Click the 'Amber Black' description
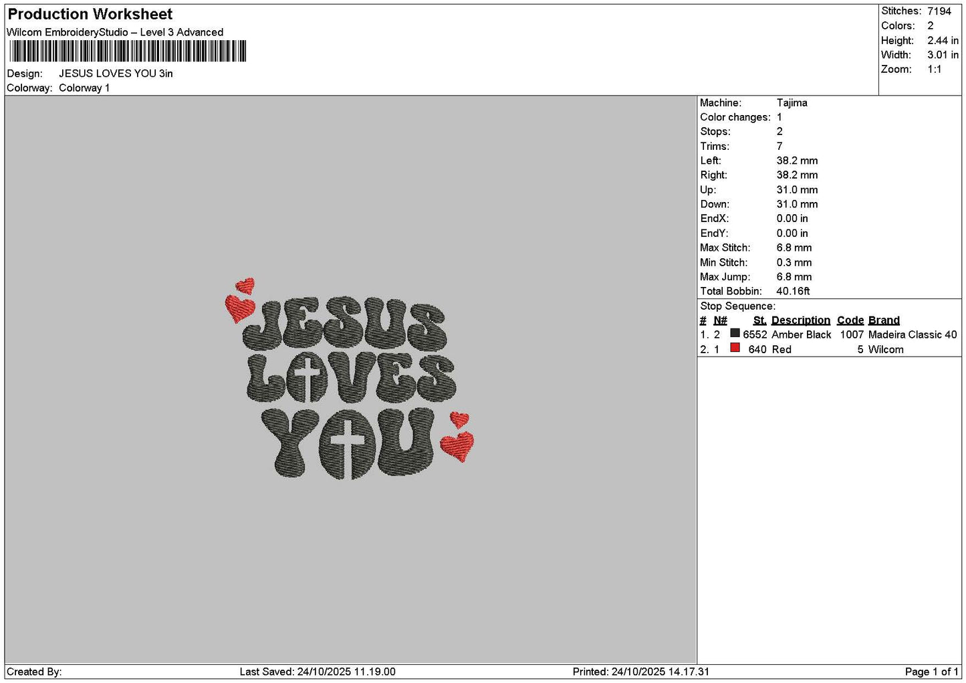Viewport: 966px width, 683px height. pos(802,335)
